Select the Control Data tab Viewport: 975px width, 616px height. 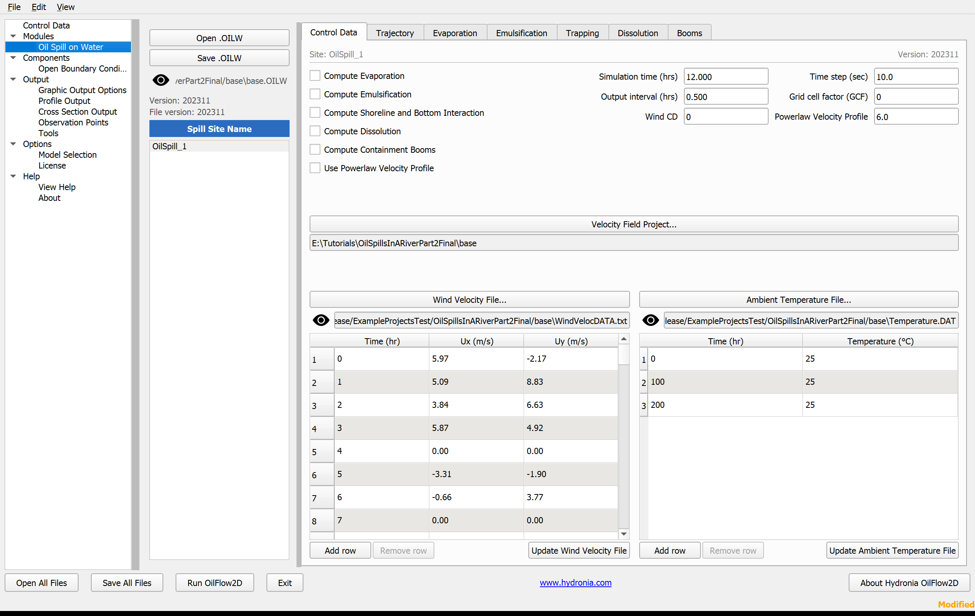pos(334,32)
